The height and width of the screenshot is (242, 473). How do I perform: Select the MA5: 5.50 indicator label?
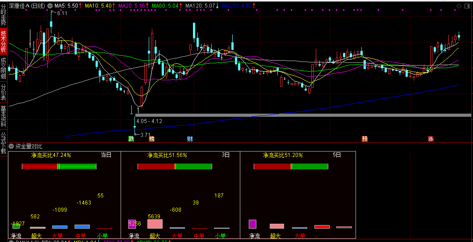[66, 6]
